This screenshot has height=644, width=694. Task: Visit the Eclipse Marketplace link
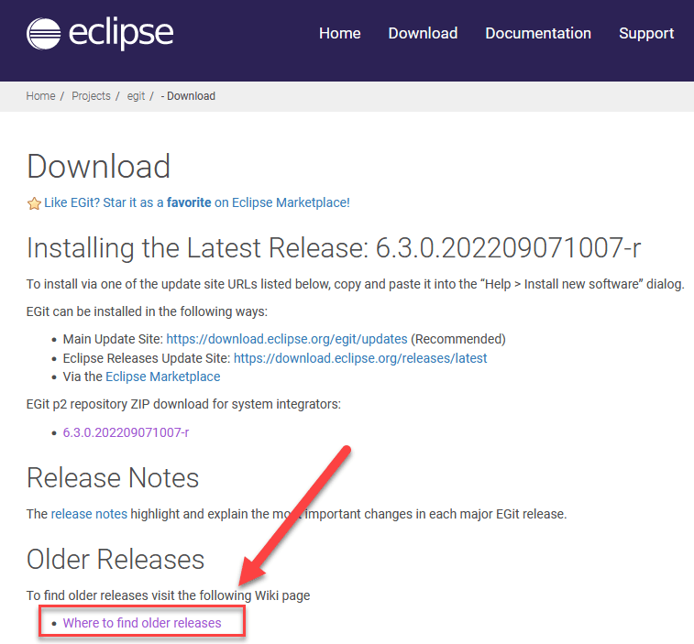point(162,377)
